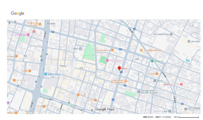203x120 pixels.
Task: Select the red dental clinic marker
Action: click(x=181, y=84)
